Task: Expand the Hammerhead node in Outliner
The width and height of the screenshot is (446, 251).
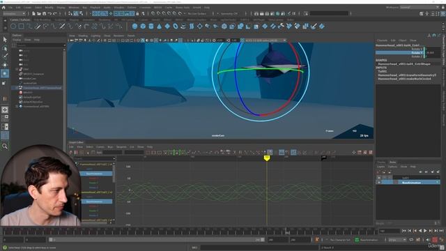Action: pos(17,88)
